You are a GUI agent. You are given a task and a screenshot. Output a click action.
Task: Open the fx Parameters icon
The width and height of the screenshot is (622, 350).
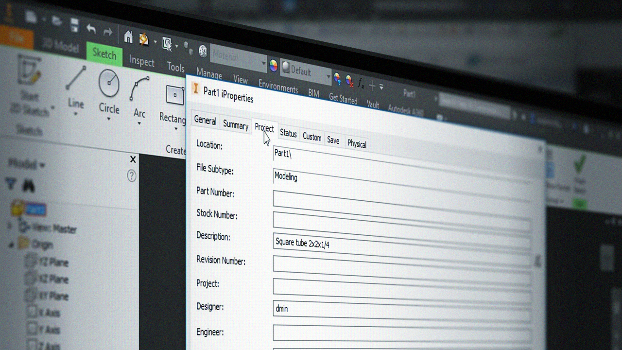361,83
